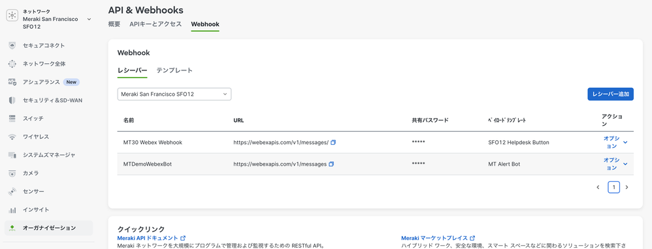Open オプション dropdown for MTDemoWebexBot
The width and height of the screenshot is (652, 249).
pos(615,164)
